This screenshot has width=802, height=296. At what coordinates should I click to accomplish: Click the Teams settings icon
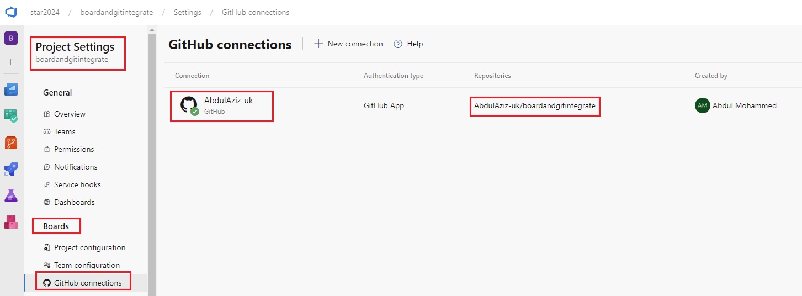pyautogui.click(x=47, y=131)
